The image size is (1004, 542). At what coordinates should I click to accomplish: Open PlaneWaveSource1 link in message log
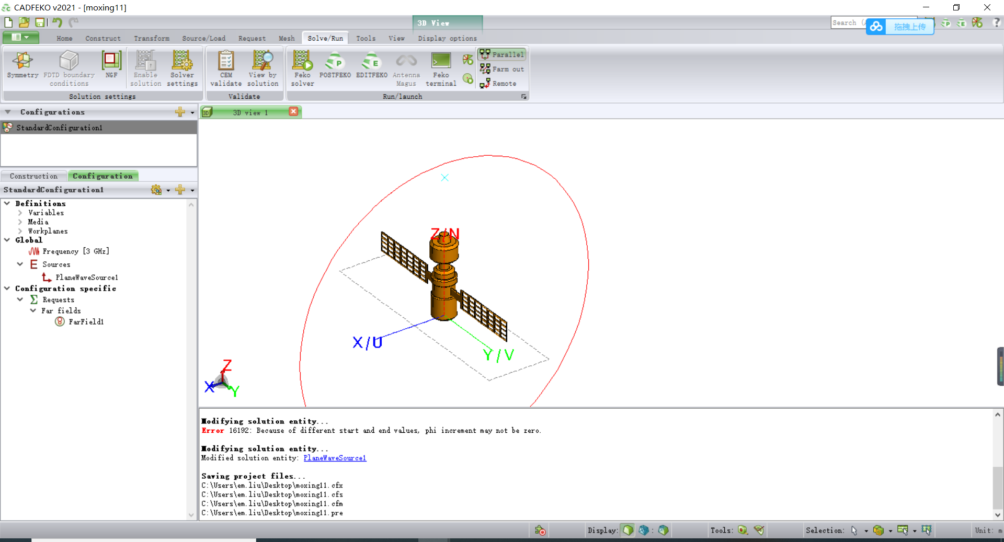click(x=335, y=458)
